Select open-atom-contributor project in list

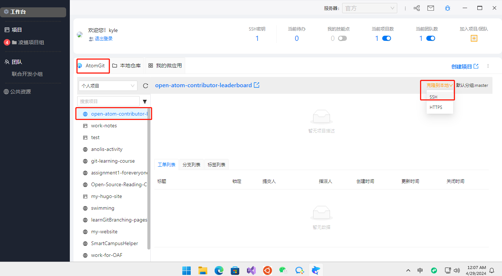112,114
